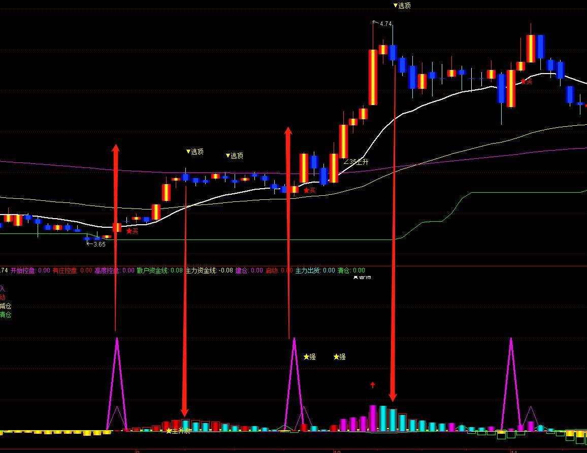Image resolution: width=587 pixels, height=453 pixels.
Task: Click the ★主升浪 marker in the indicator panel
Action: tap(178, 431)
